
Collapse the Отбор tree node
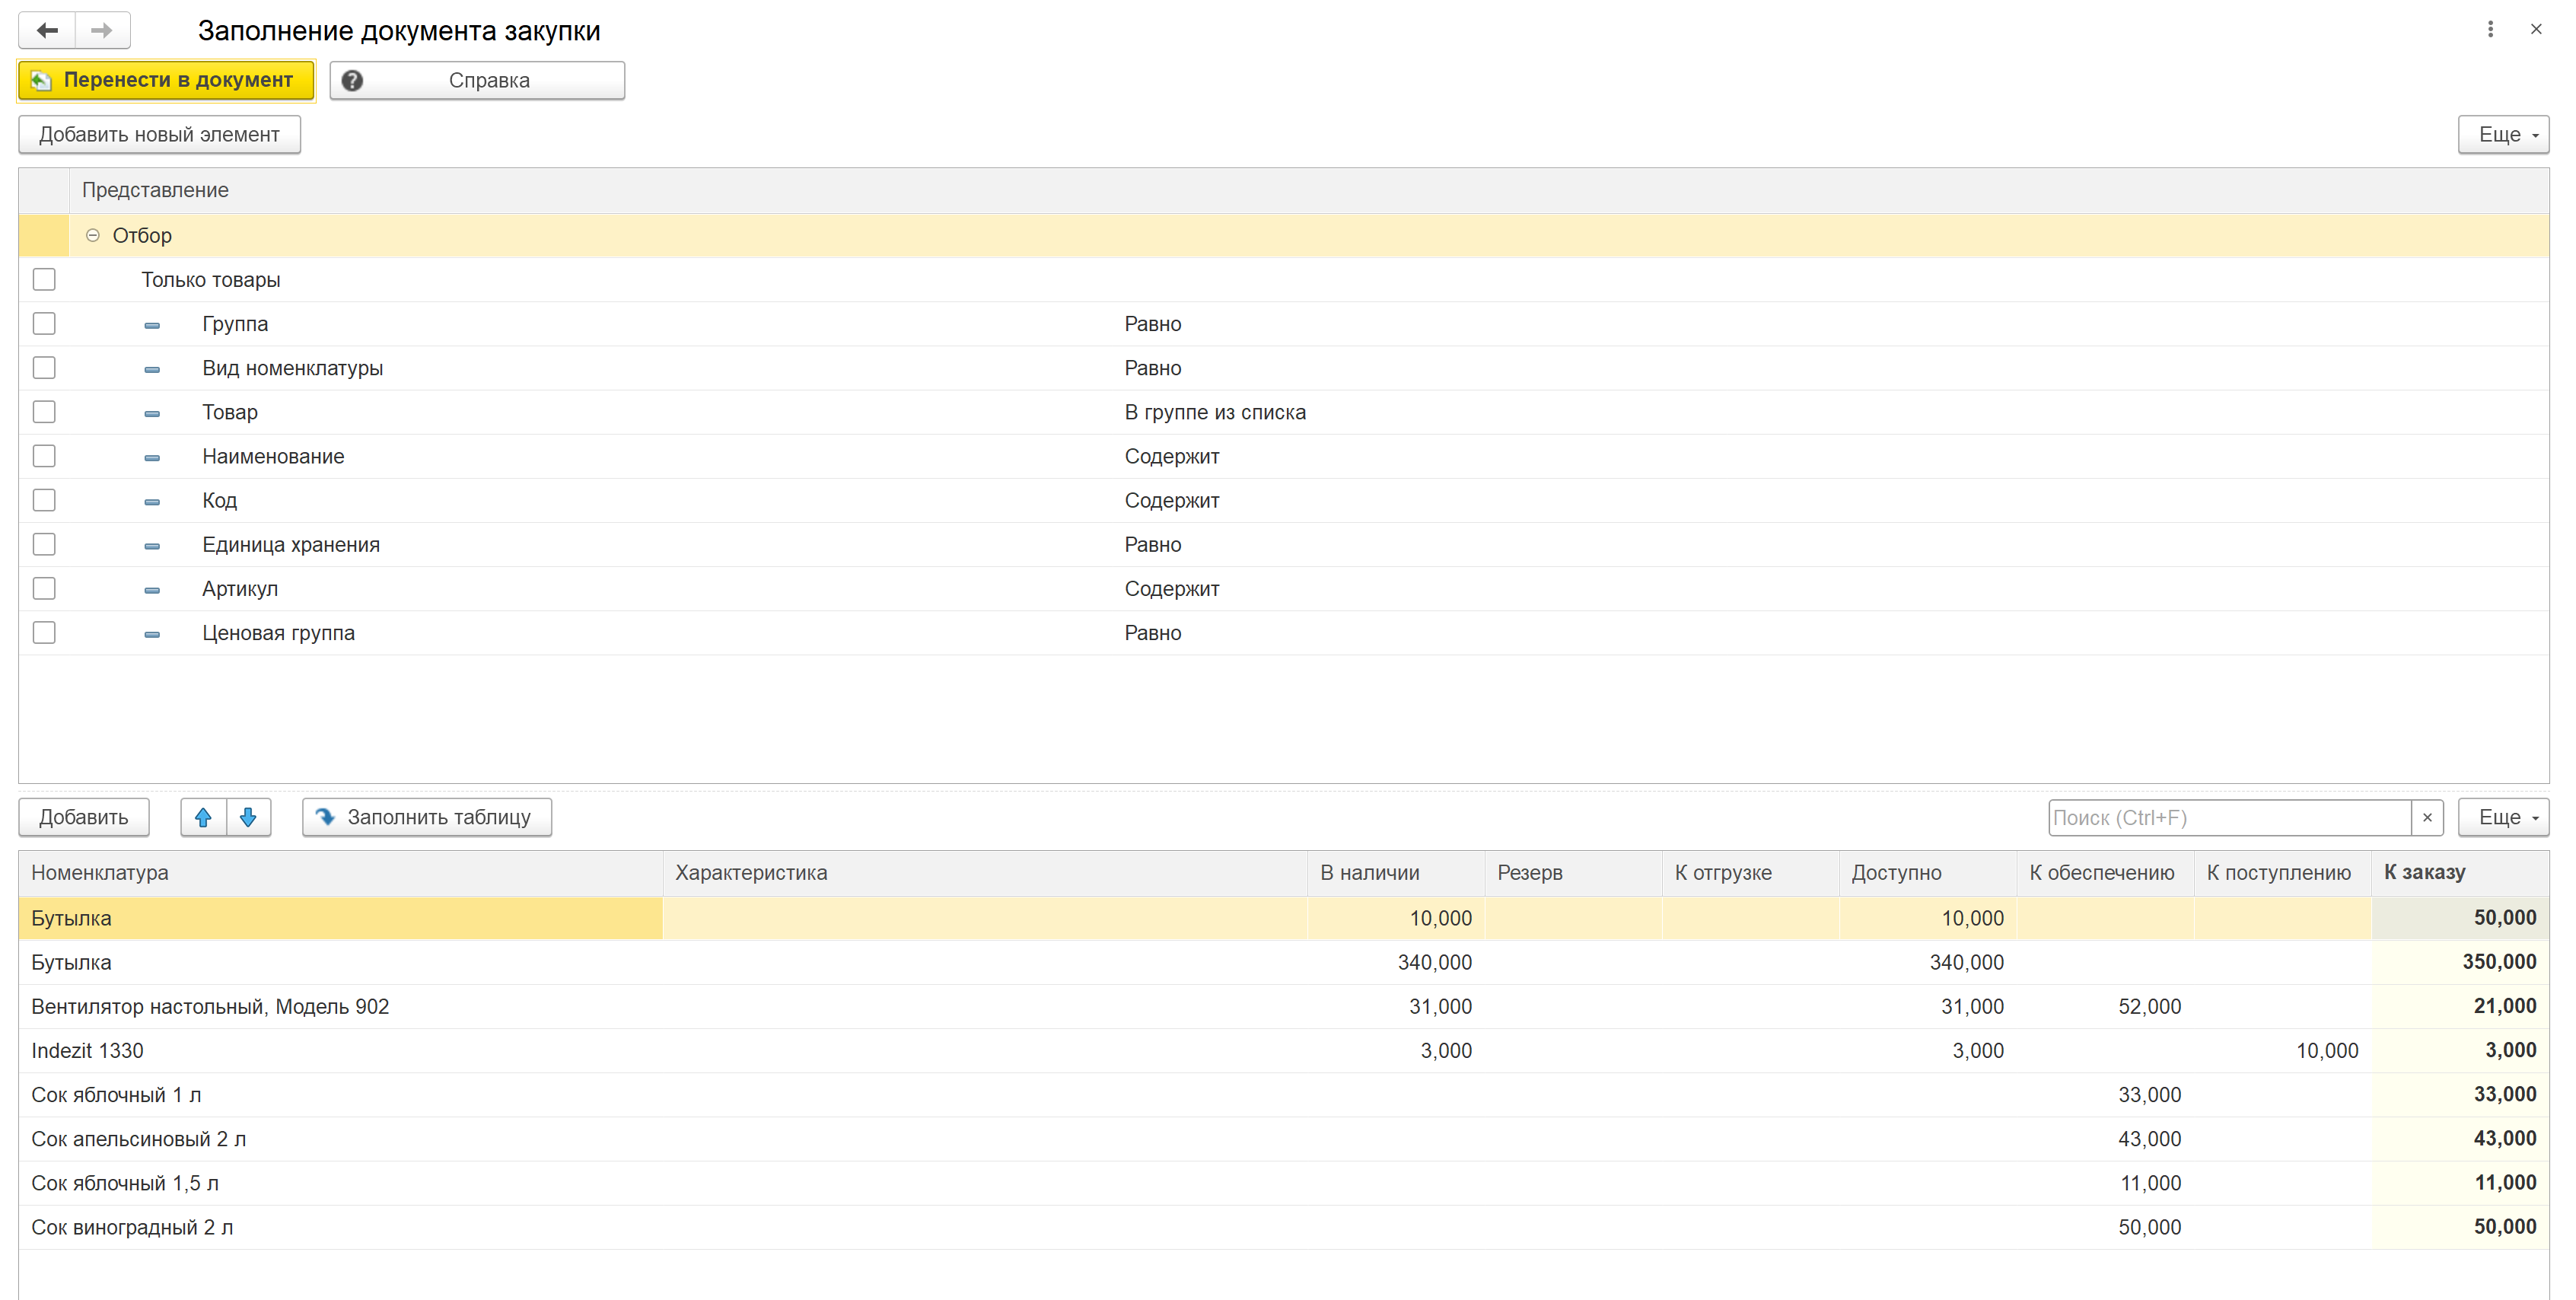[x=93, y=235]
